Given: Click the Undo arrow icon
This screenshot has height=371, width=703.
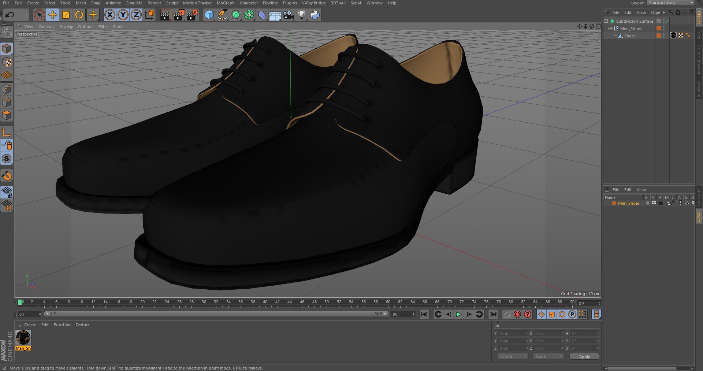Looking at the screenshot, I should [x=10, y=15].
